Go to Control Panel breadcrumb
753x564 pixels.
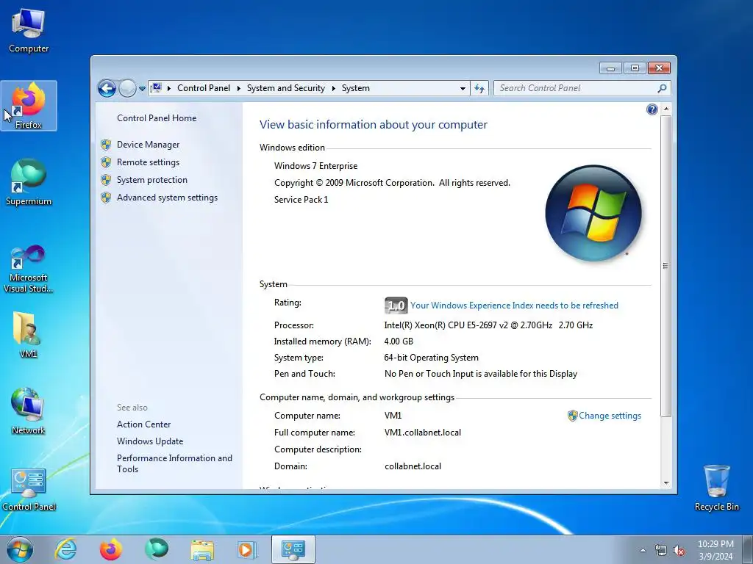tap(204, 88)
